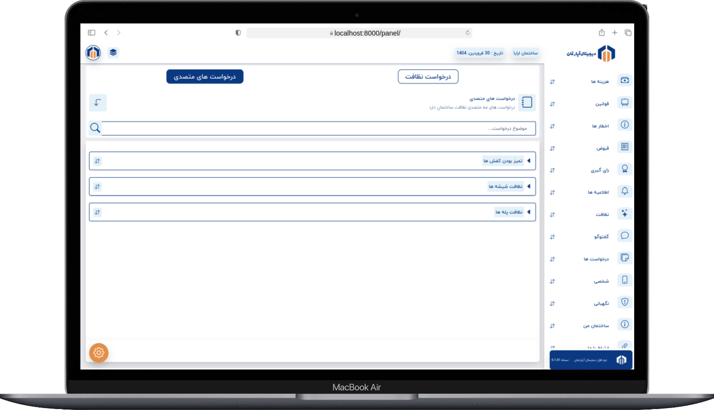Select the نظافت sparkle icon in sidebar
The width and height of the screenshot is (714, 410).
click(625, 213)
